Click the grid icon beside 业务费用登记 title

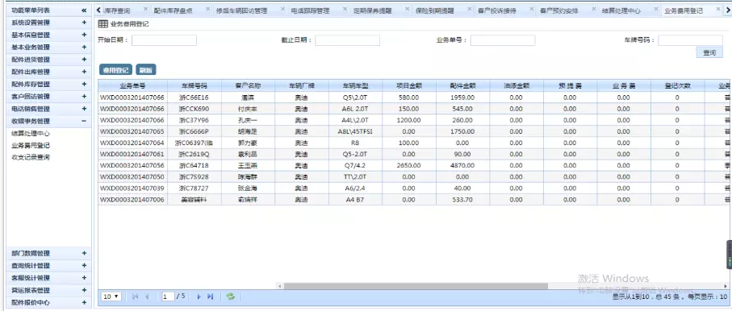pos(103,24)
